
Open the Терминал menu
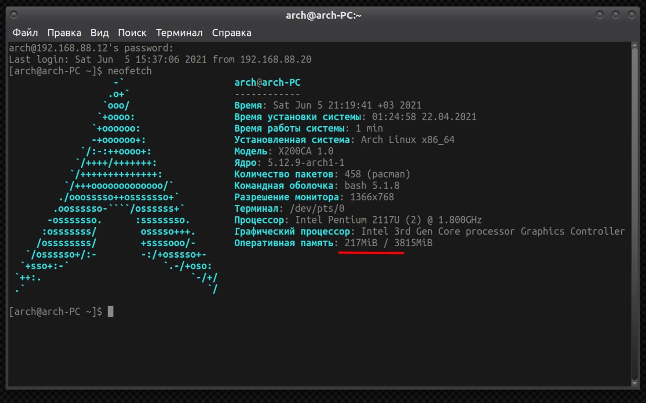(179, 33)
